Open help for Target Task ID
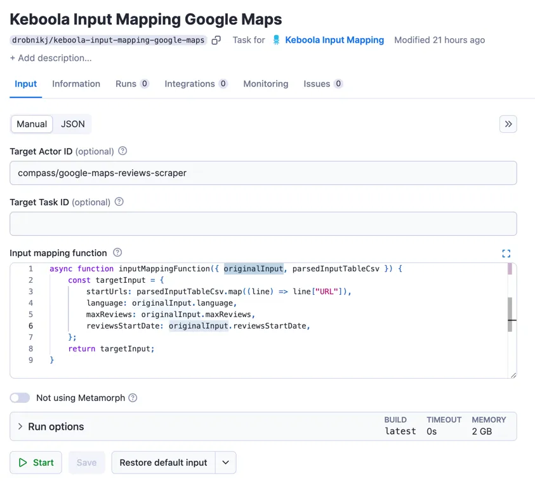This screenshot has width=535, height=483. 119,202
